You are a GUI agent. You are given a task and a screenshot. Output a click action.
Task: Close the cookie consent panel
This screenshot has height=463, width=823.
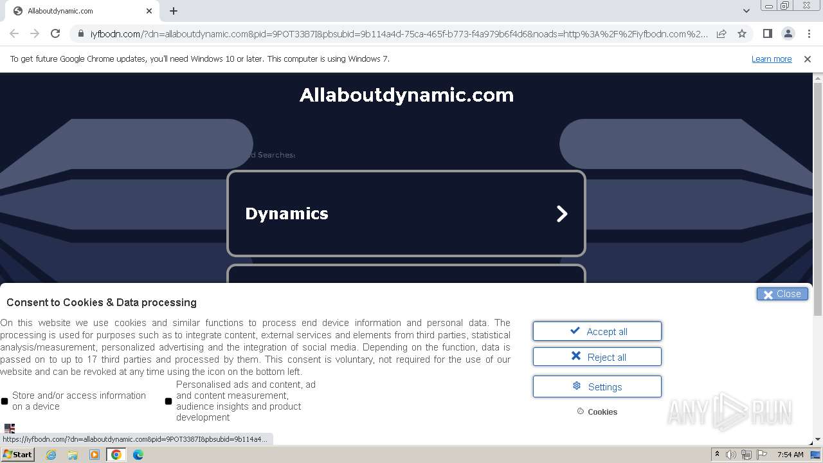pyautogui.click(x=782, y=294)
